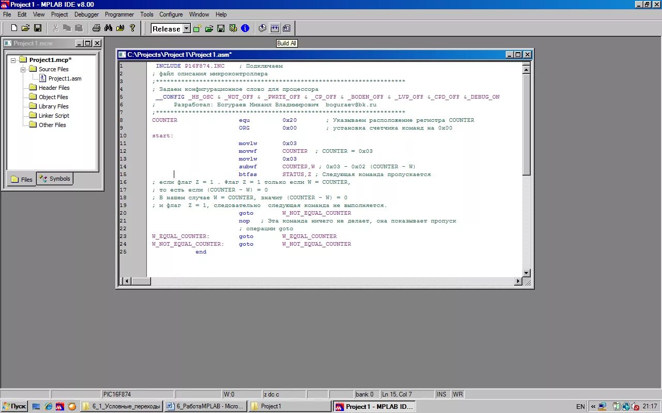
Task: Click the editor horizontal scroll right arrow
Action: tap(518, 281)
